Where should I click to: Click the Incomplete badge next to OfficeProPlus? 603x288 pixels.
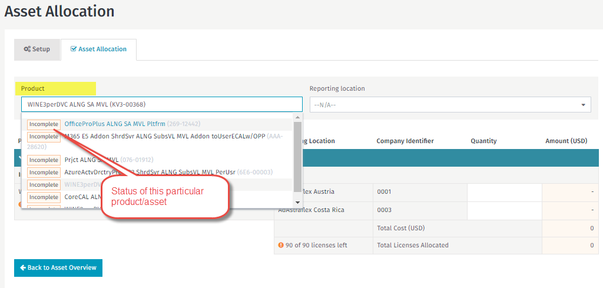[44, 124]
